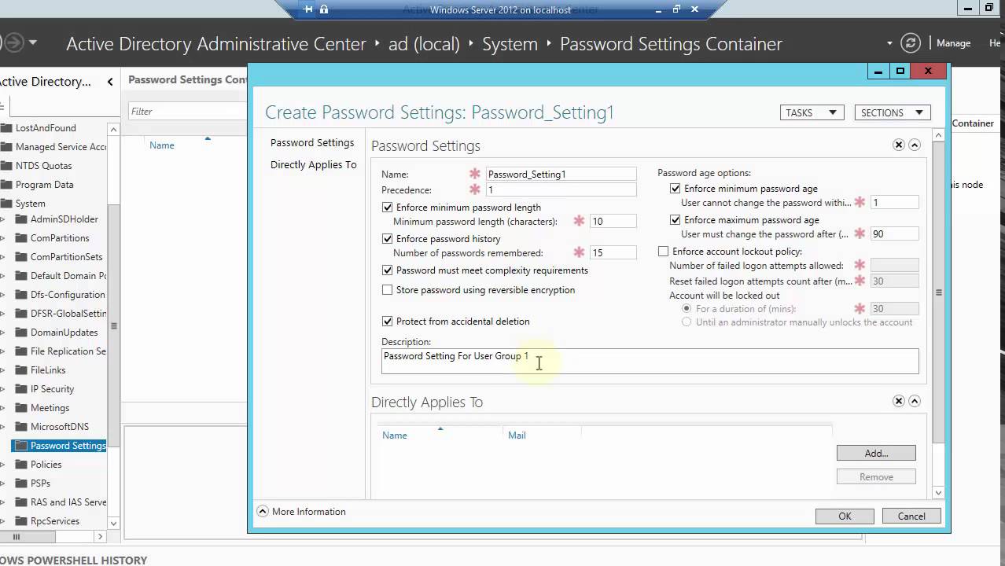Image resolution: width=1005 pixels, height=566 pixels.
Task: Go to Password Settings in dialog sidebar
Action: (312, 142)
